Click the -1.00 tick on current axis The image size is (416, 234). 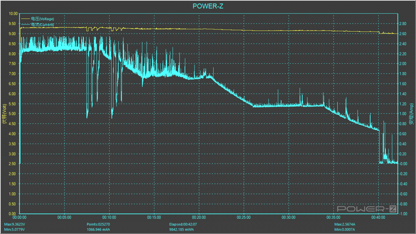click(x=404, y=214)
